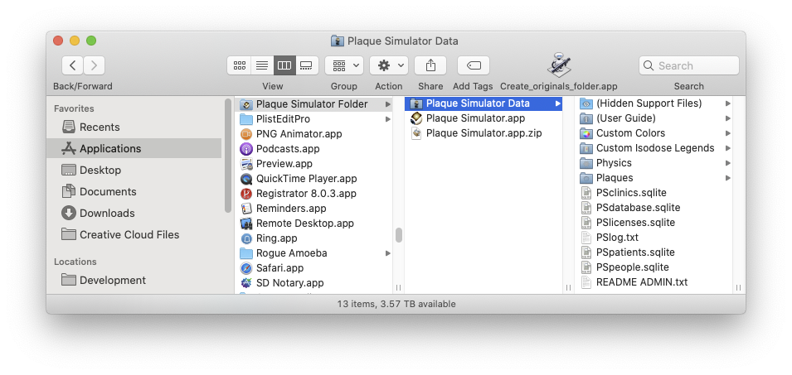Viewport: 792px width, 375px height.
Task: Click the sidebar vertical scrollbar
Action: 228,156
